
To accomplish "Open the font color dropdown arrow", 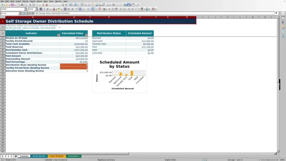I will tap(56, 9).
